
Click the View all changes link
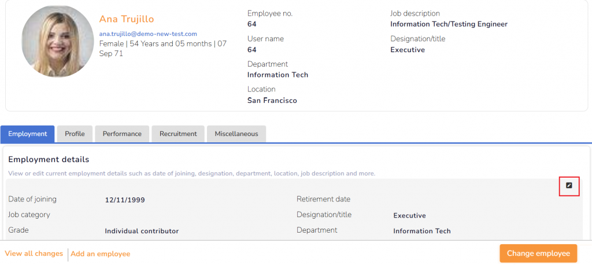point(34,253)
